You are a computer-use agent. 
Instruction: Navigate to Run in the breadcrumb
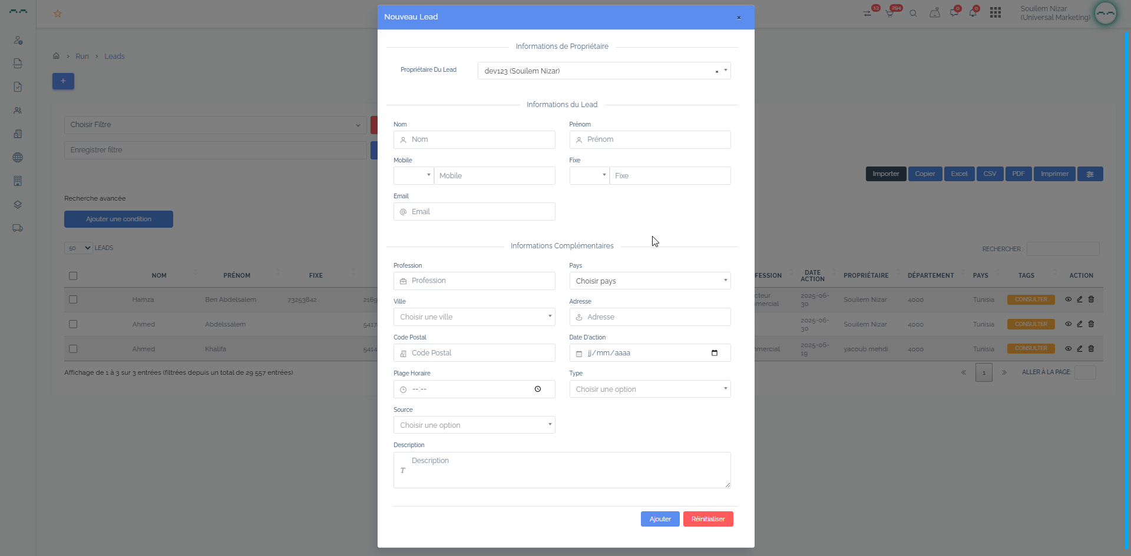(x=82, y=56)
